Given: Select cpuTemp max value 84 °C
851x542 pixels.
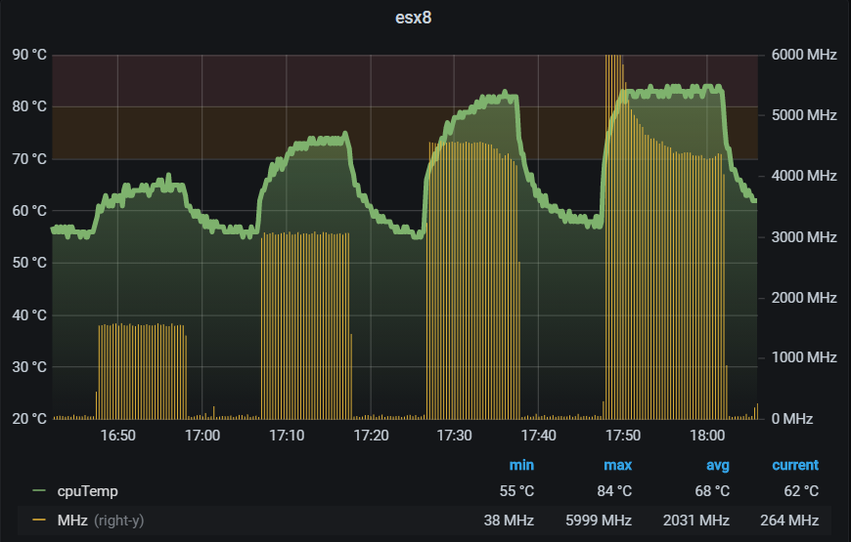Looking at the screenshot, I should [614, 491].
